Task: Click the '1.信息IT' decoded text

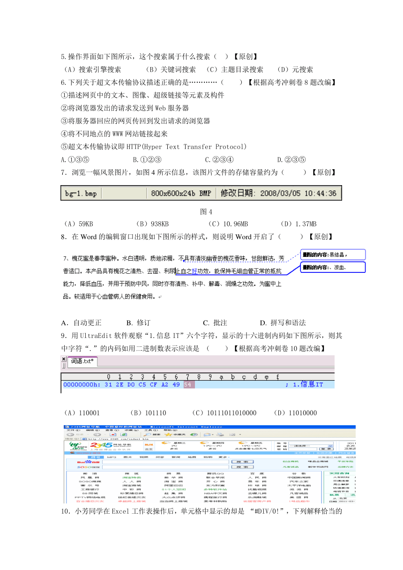Action: [308, 385]
